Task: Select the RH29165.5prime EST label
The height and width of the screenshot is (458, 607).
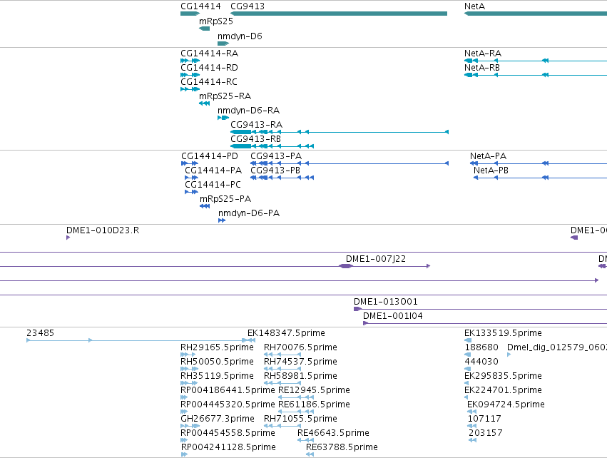Action: [217, 347]
